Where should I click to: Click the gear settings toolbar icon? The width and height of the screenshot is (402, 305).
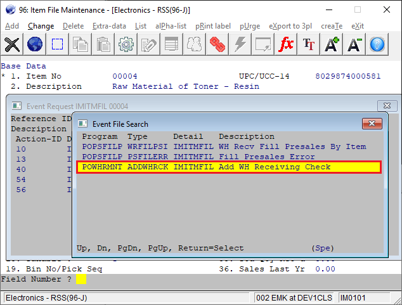pyautogui.click(x=126, y=44)
